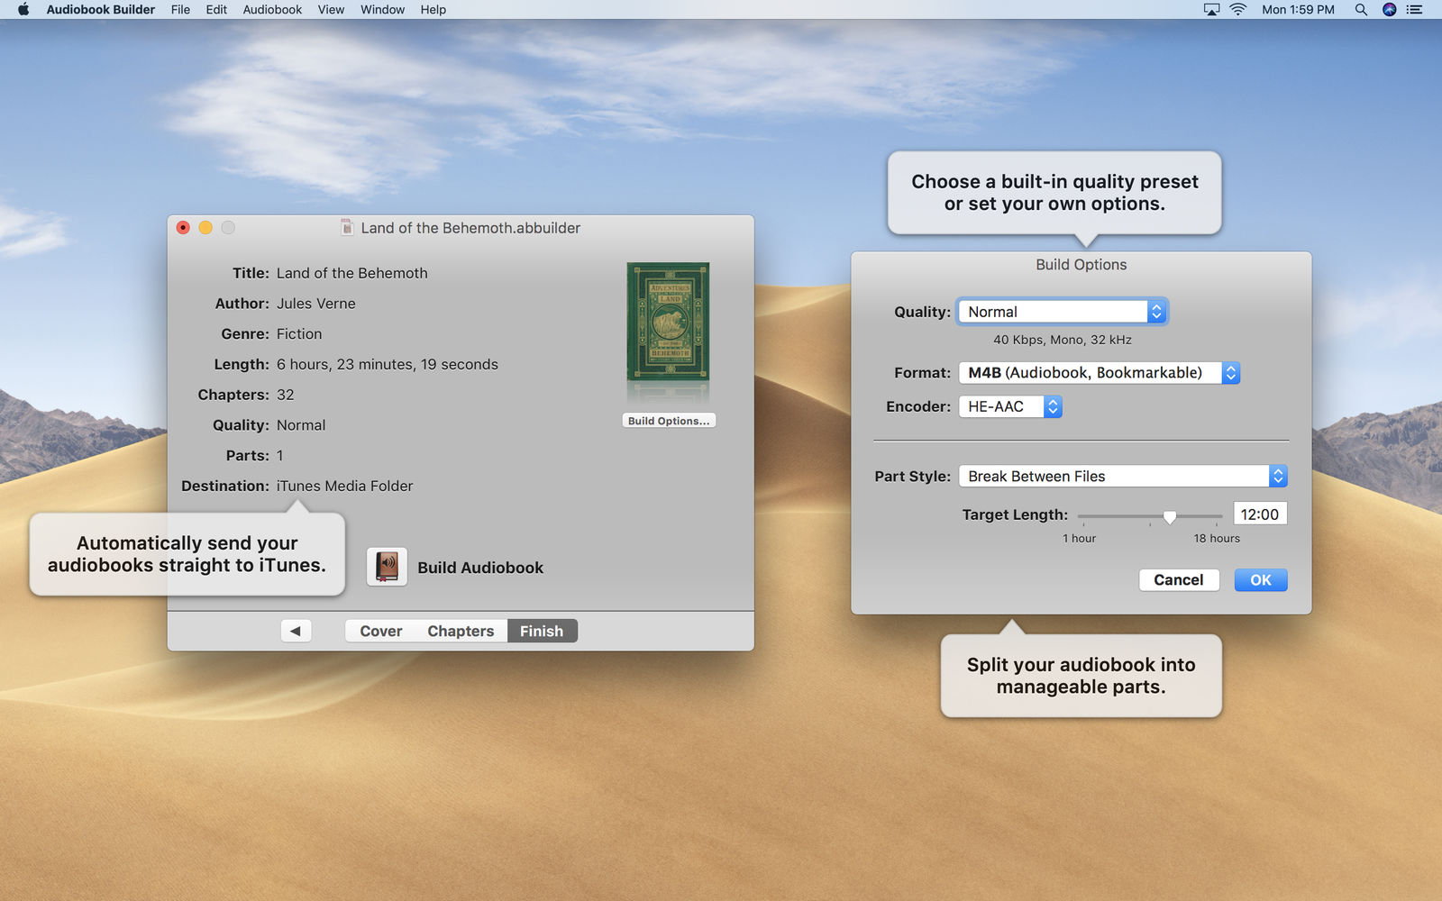Click the 40 Kbps, Mono, 32 kHz text
The width and height of the screenshot is (1442, 901).
pos(1063,340)
